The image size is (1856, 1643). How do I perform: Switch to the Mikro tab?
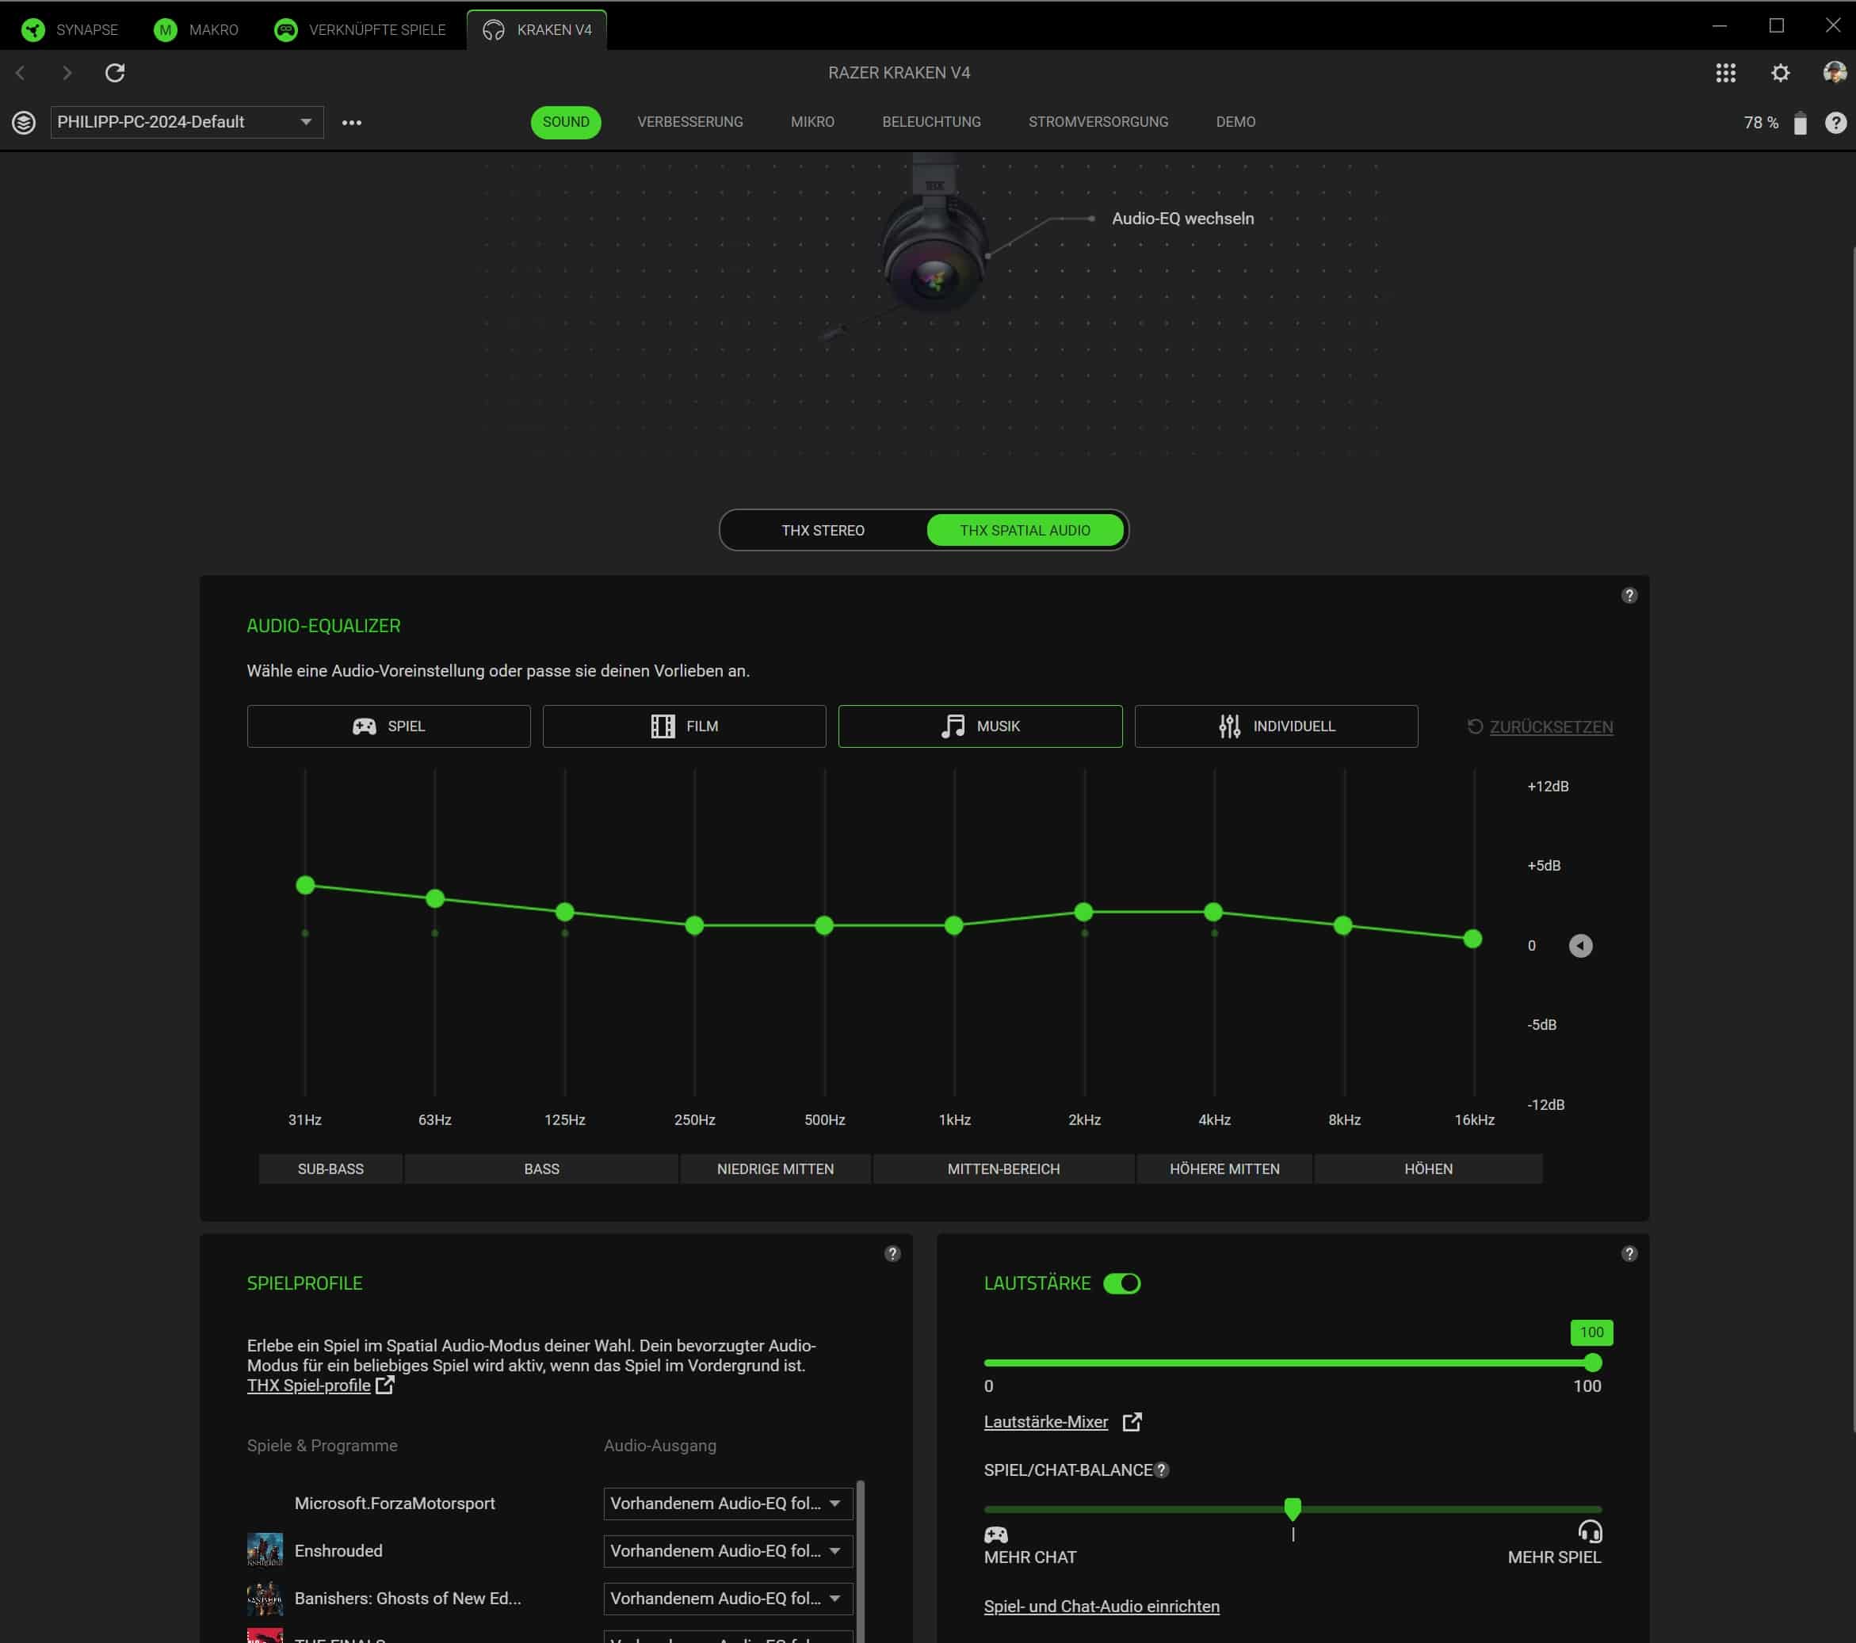pyautogui.click(x=812, y=122)
